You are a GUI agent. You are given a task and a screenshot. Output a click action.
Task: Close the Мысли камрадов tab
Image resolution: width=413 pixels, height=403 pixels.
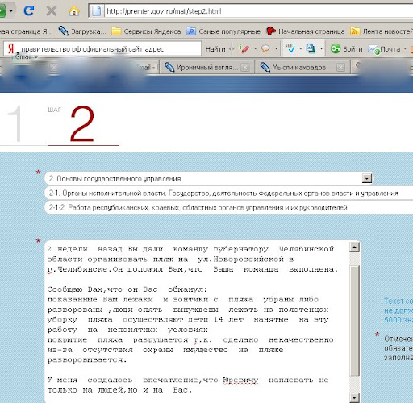(x=340, y=68)
